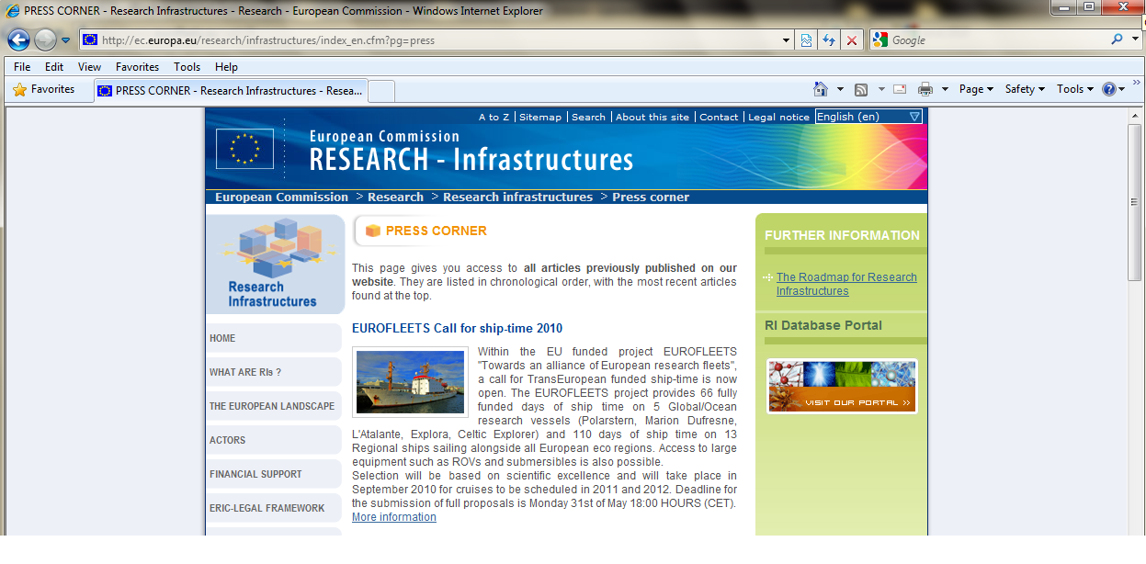1146x564 pixels.
Task: Click the red Stop loading icon
Action: click(852, 40)
